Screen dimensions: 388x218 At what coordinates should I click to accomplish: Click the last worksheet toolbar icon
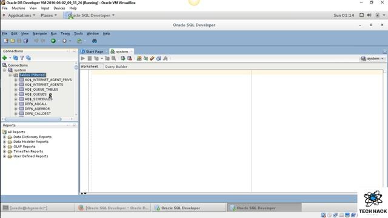coord(166,58)
